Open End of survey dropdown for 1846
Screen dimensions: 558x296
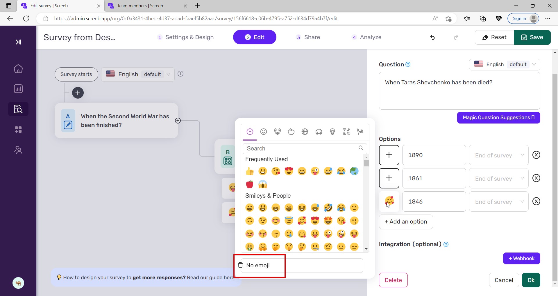[499, 201]
